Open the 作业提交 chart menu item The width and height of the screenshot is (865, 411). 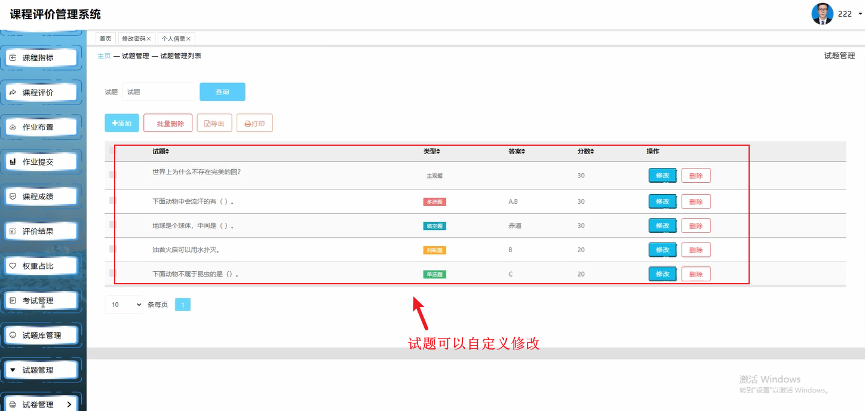click(x=41, y=162)
